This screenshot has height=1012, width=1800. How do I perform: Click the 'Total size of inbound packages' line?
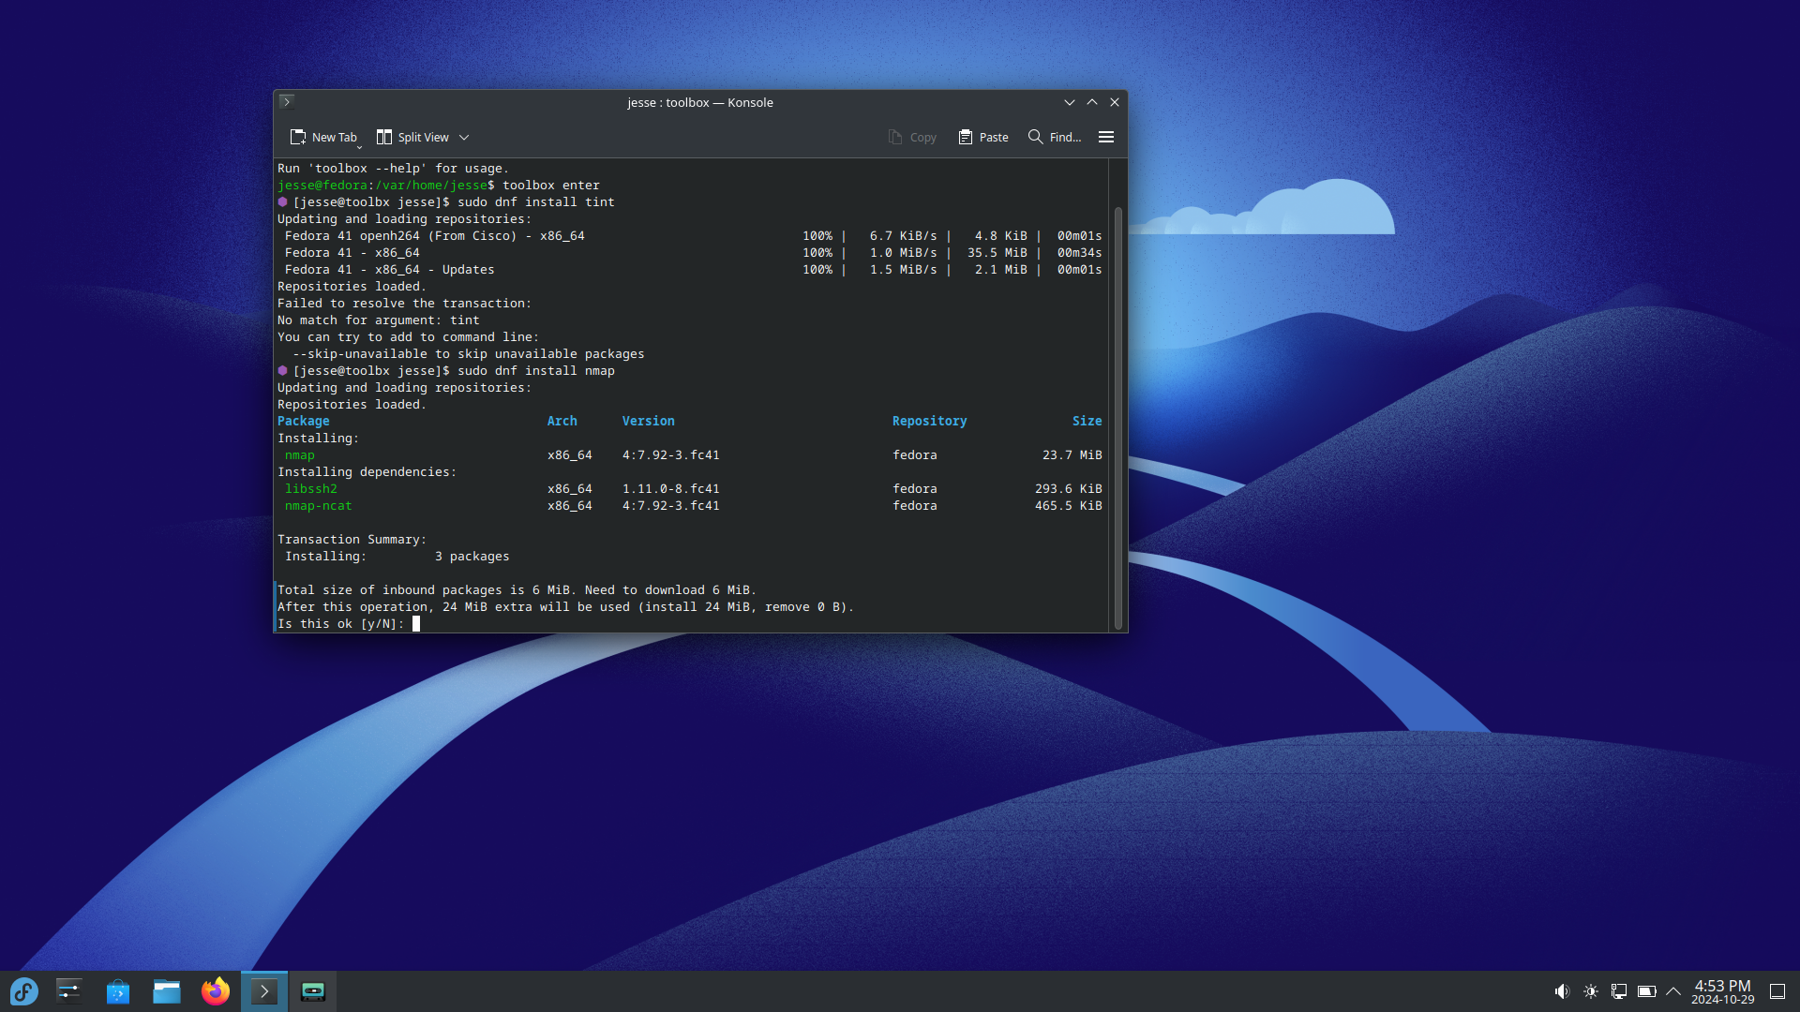coord(517,590)
